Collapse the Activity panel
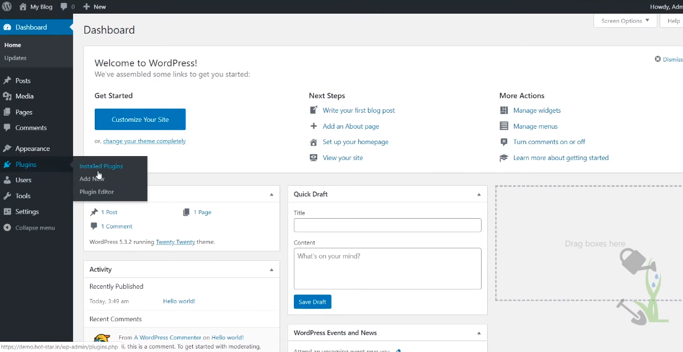 click(271, 269)
